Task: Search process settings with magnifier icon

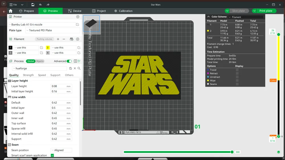Action: pos(79,68)
